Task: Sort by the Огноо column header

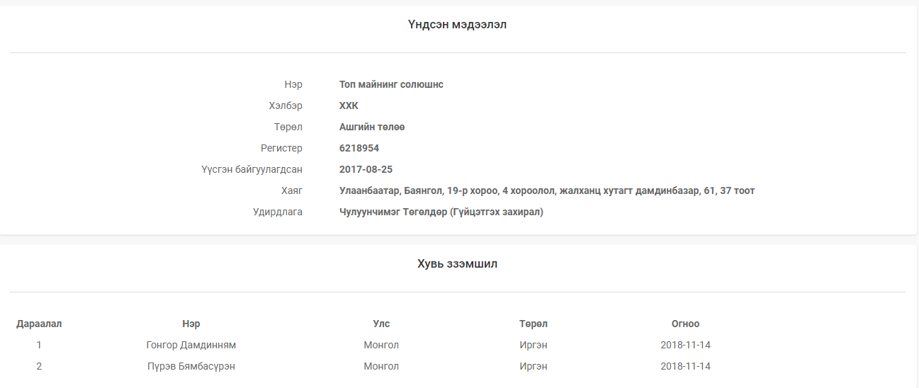Action: pos(685,324)
